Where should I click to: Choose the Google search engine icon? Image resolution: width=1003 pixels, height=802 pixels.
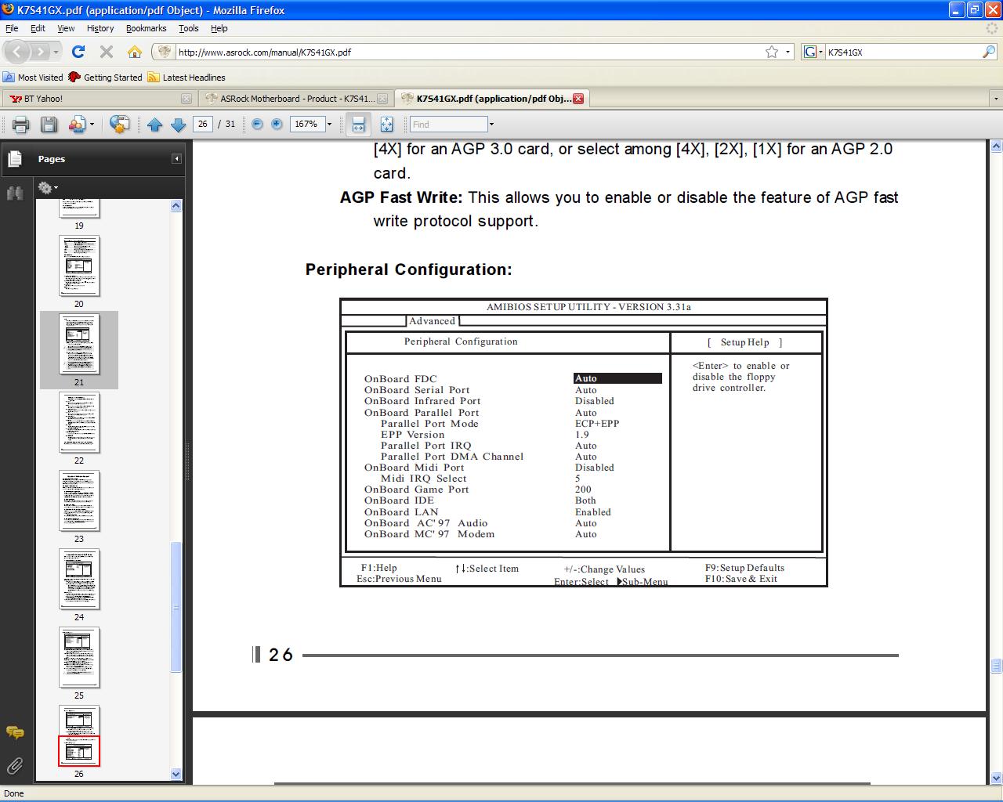tap(809, 52)
